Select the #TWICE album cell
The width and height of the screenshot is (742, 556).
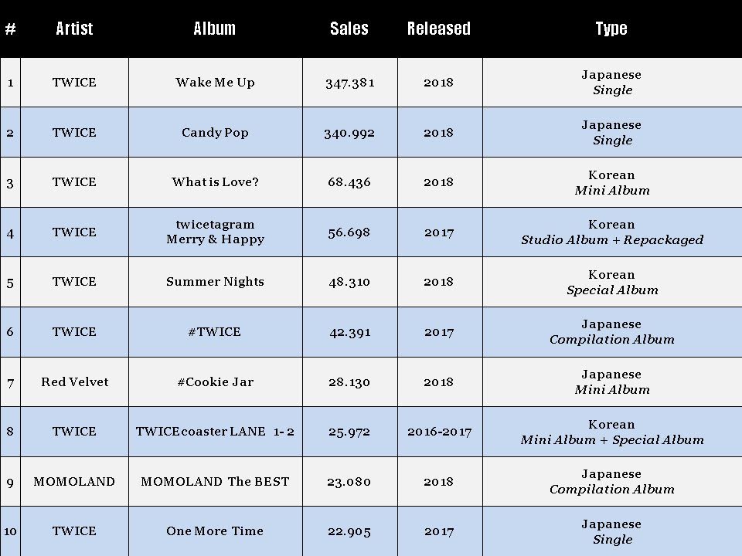(216, 332)
